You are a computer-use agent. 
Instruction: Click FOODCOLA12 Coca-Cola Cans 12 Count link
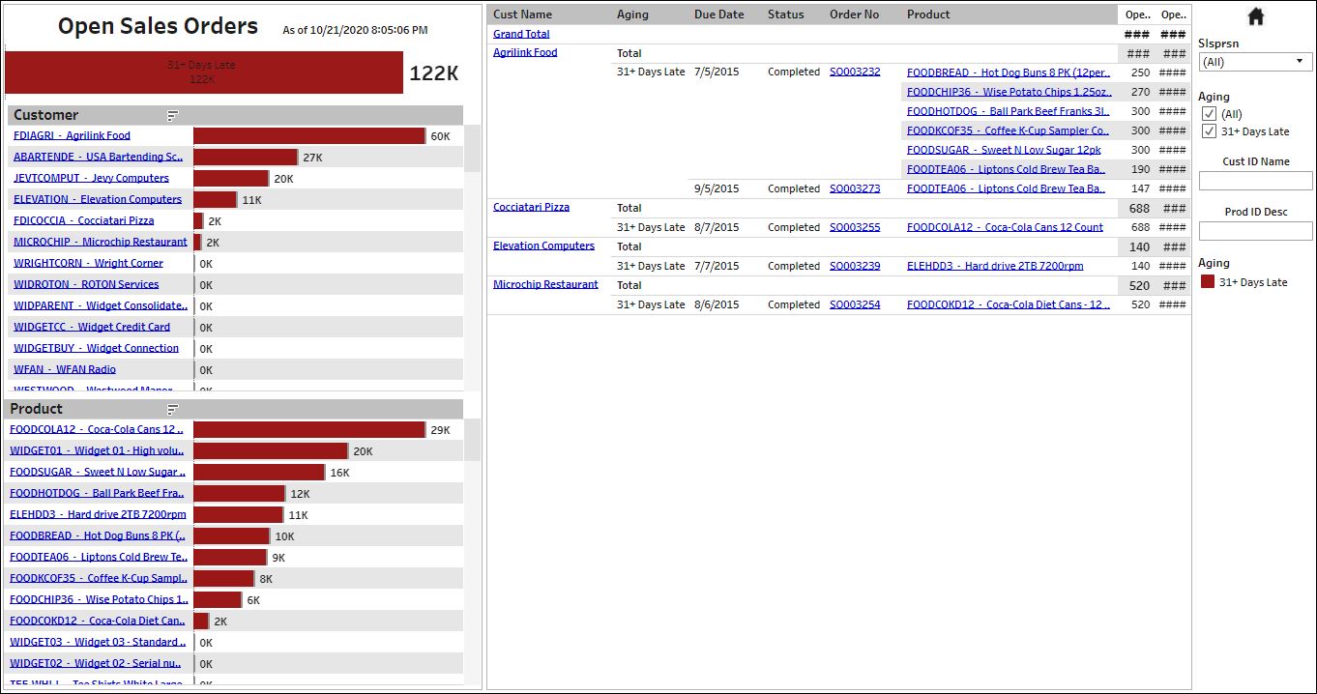1005,227
